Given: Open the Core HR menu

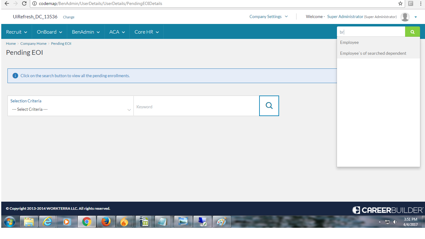Looking at the screenshot, I should (147, 32).
